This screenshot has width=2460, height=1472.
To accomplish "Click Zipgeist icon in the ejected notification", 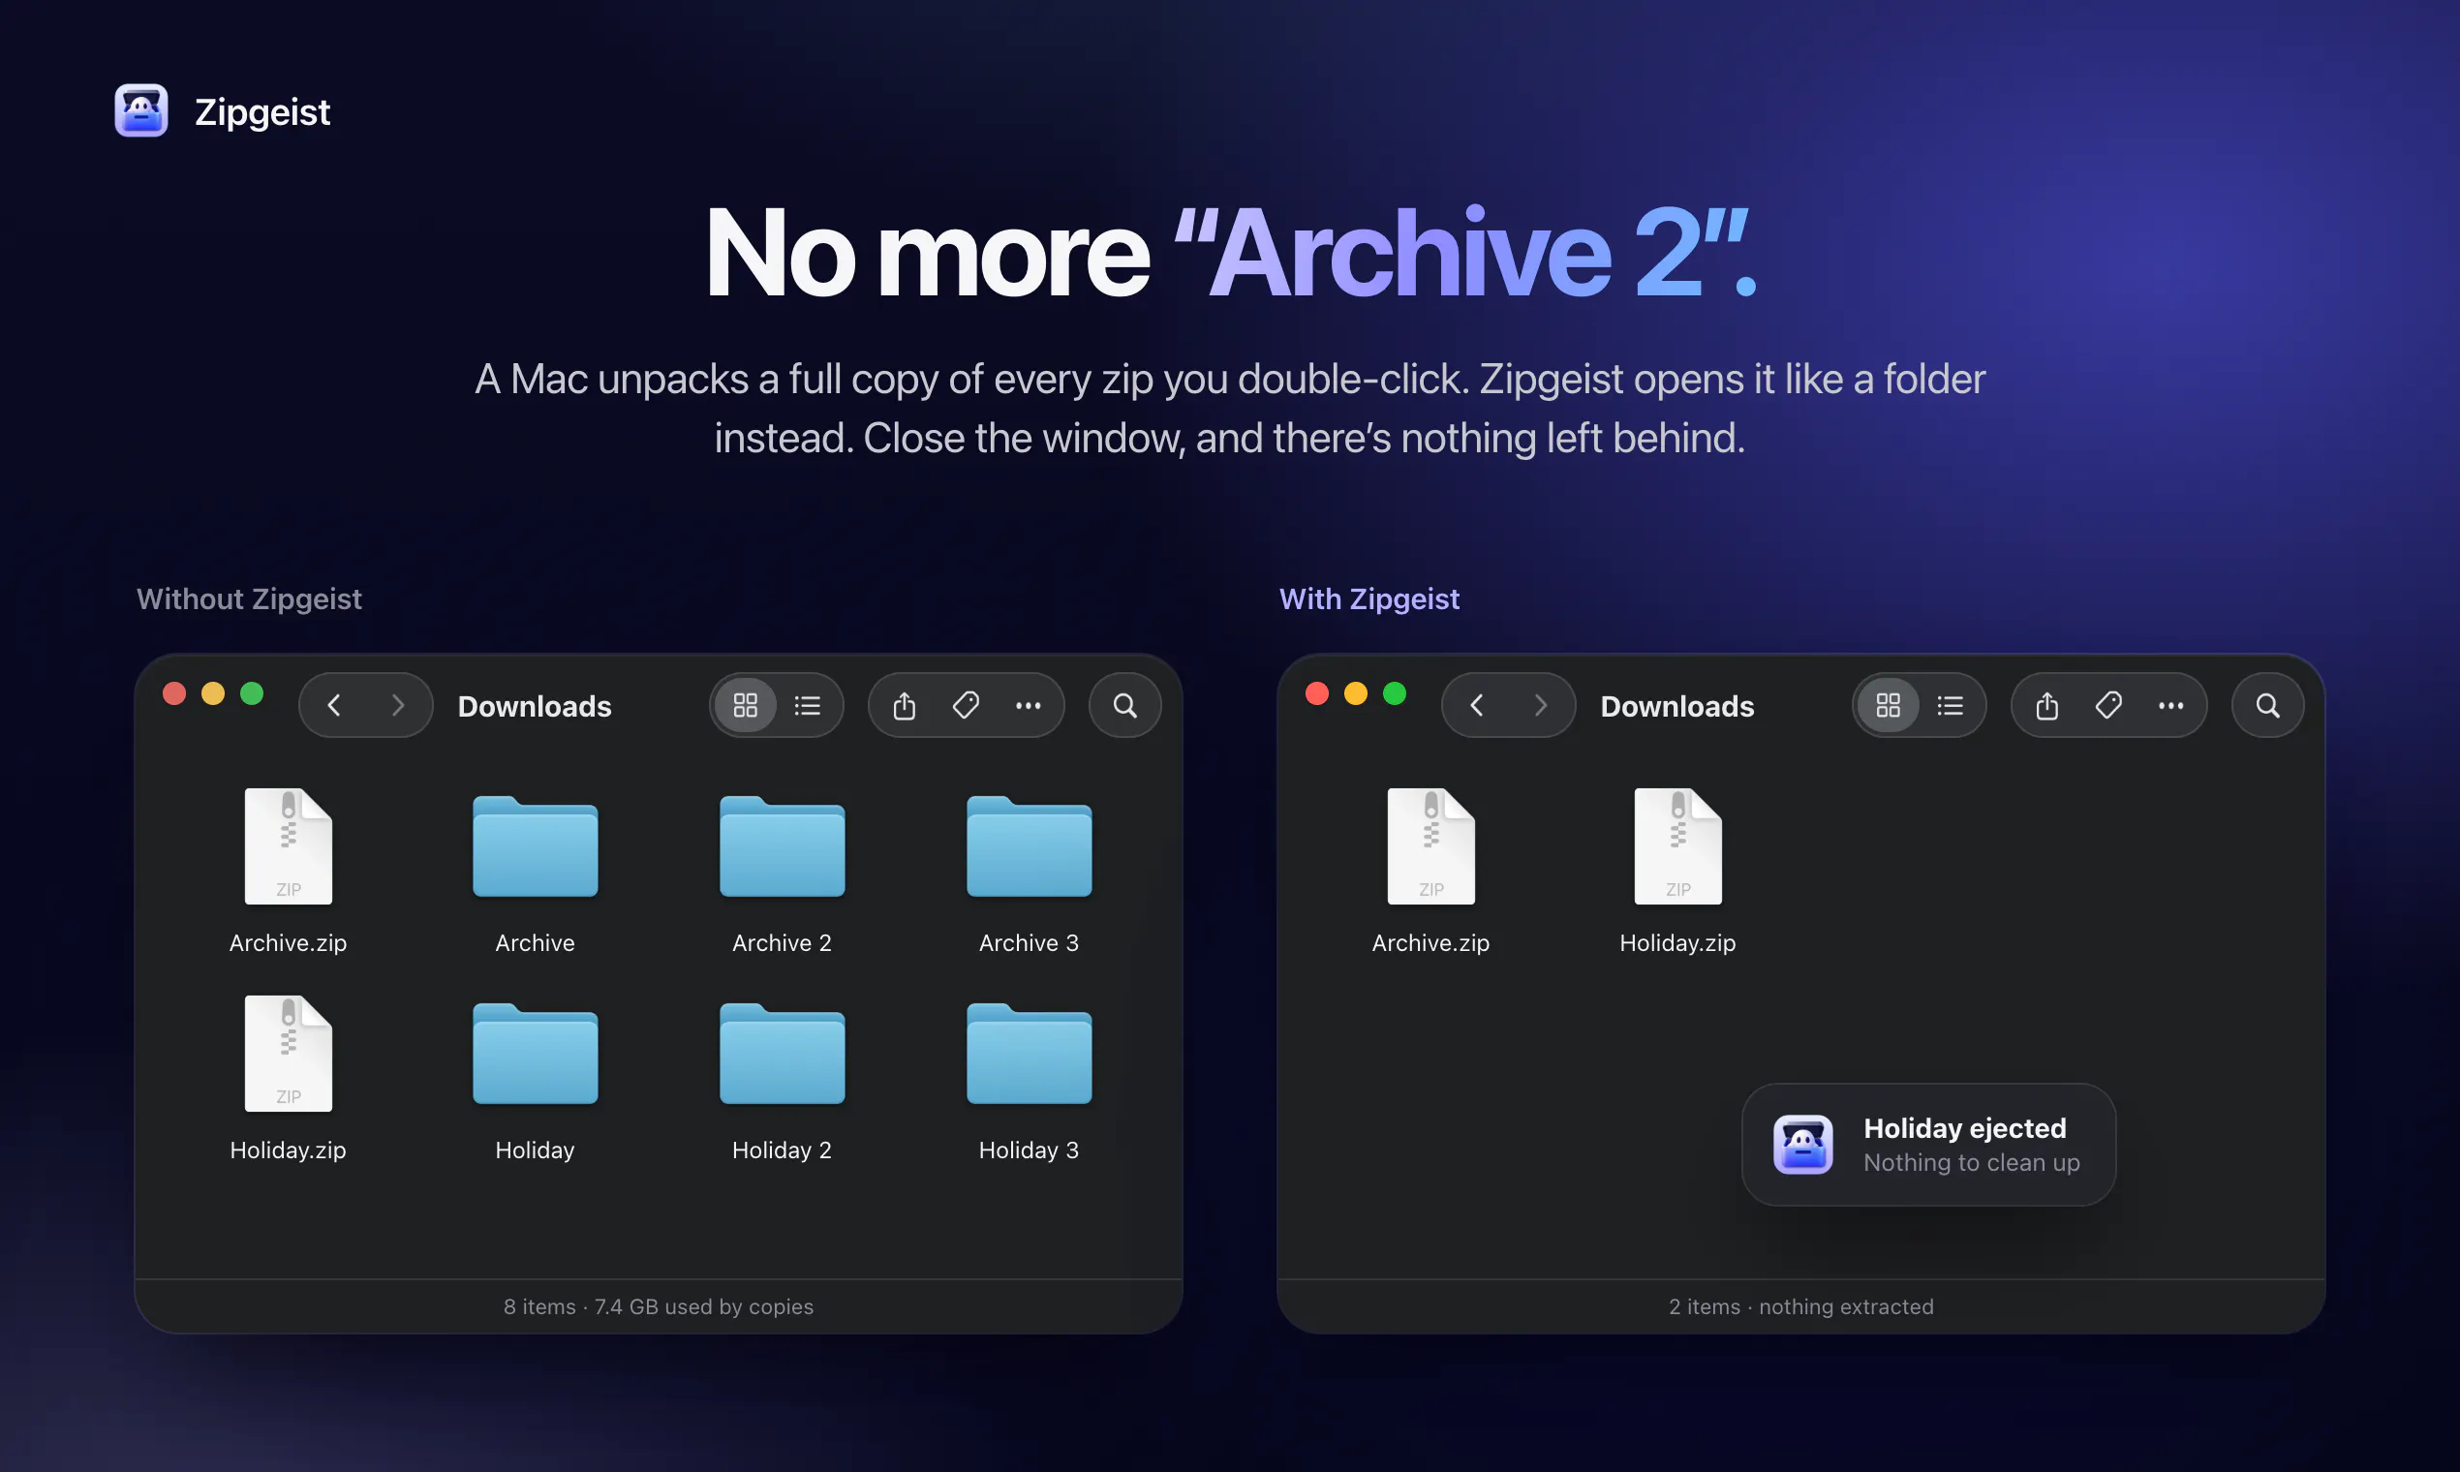I will [1802, 1144].
